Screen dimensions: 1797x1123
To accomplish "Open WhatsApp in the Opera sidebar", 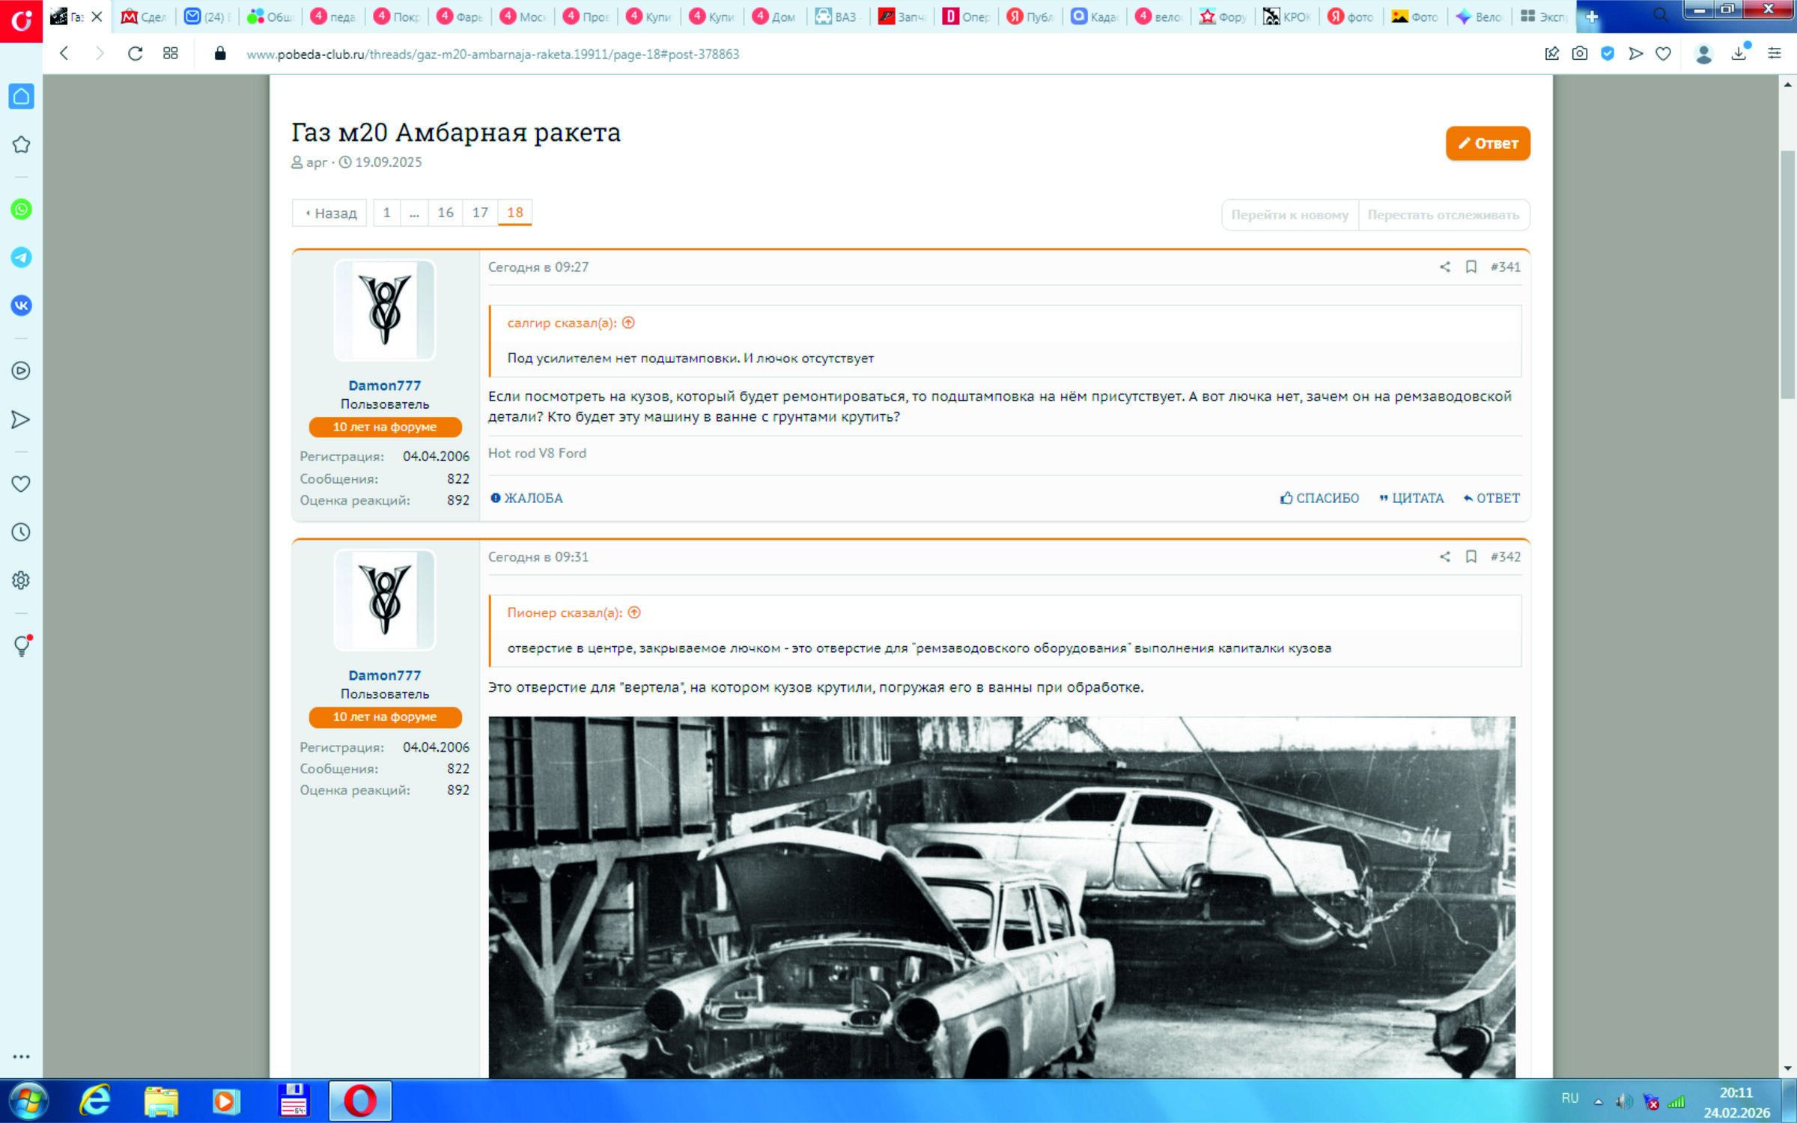I will (x=21, y=210).
